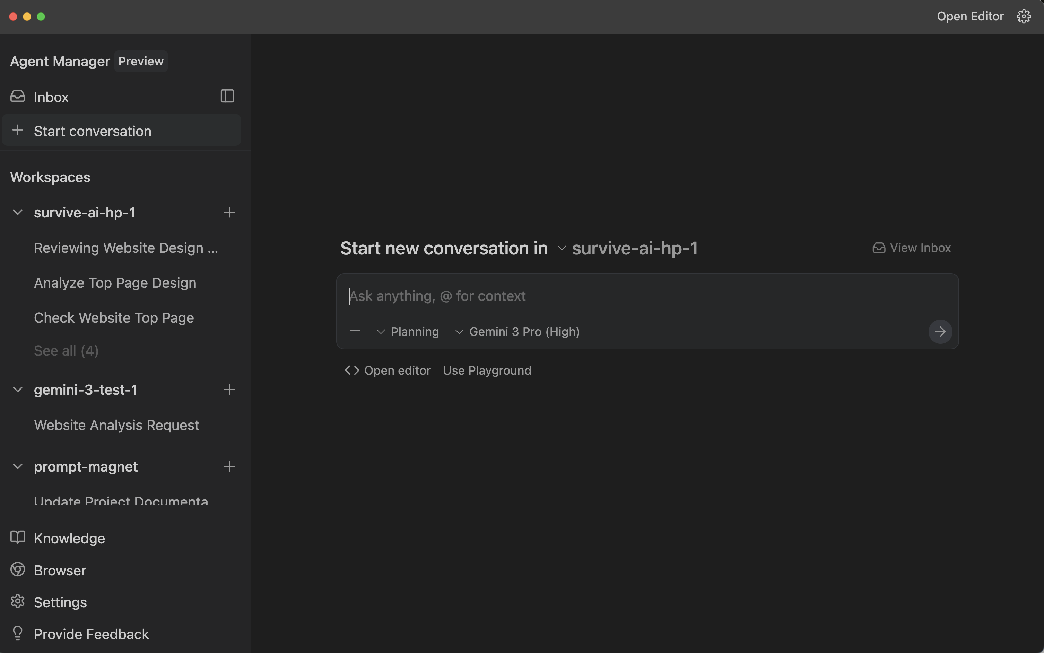Add conversation to prompt-magnet workspace with its plus icon

229,466
